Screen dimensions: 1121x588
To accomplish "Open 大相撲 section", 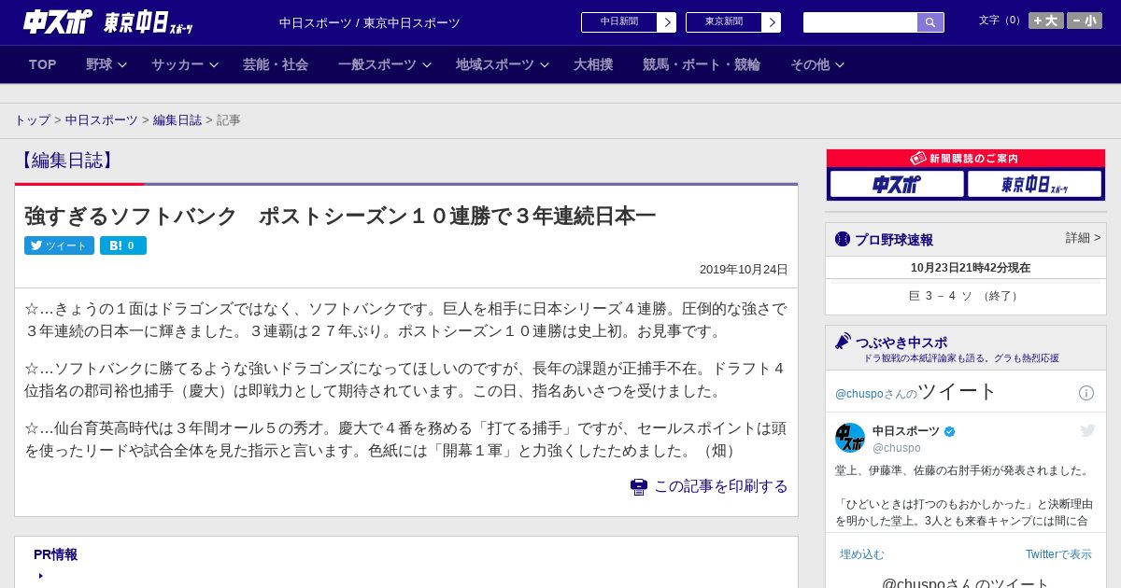I will 593,64.
